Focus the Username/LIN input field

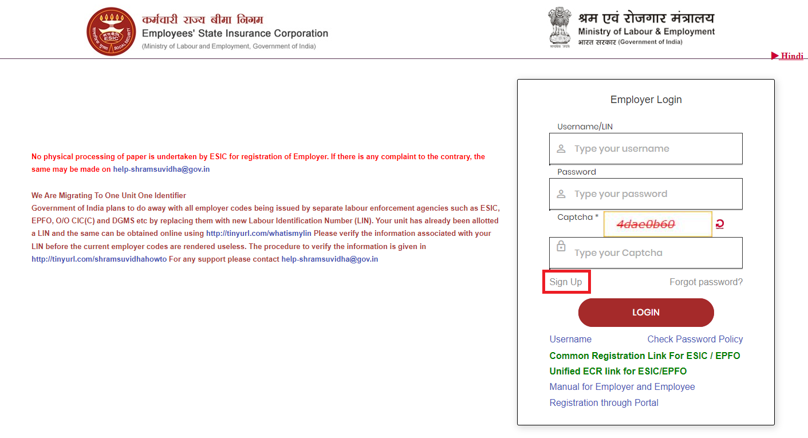[653, 149]
